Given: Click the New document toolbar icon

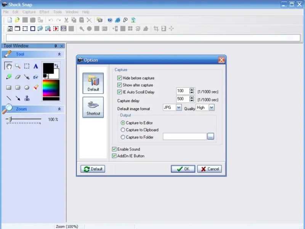Looking at the screenshot, I should coord(10,20).
